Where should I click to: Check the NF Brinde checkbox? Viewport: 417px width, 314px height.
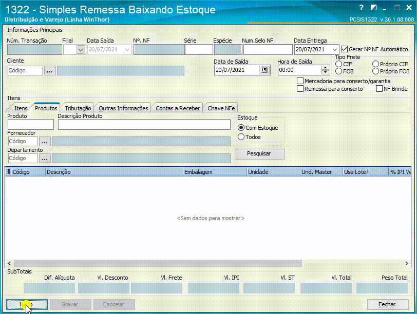coord(379,88)
